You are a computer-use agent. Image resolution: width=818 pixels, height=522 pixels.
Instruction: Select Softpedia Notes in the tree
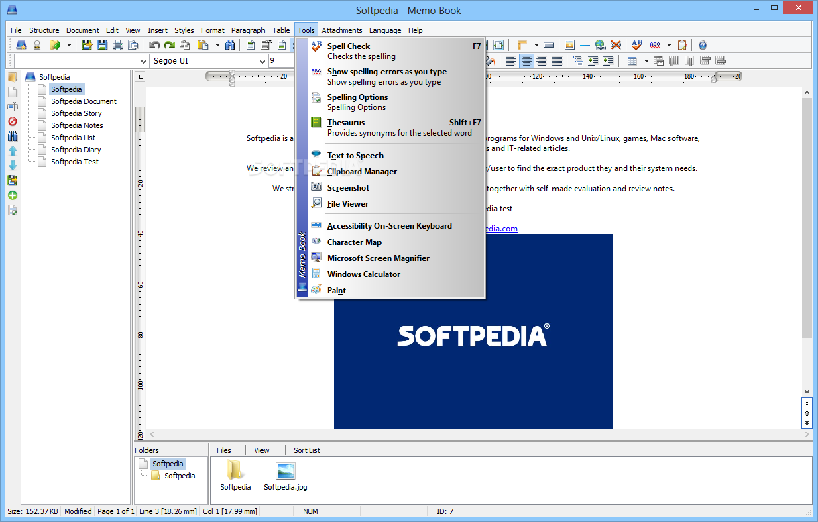pos(77,125)
